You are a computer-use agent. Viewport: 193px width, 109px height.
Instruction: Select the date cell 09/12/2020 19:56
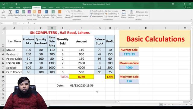81,85
